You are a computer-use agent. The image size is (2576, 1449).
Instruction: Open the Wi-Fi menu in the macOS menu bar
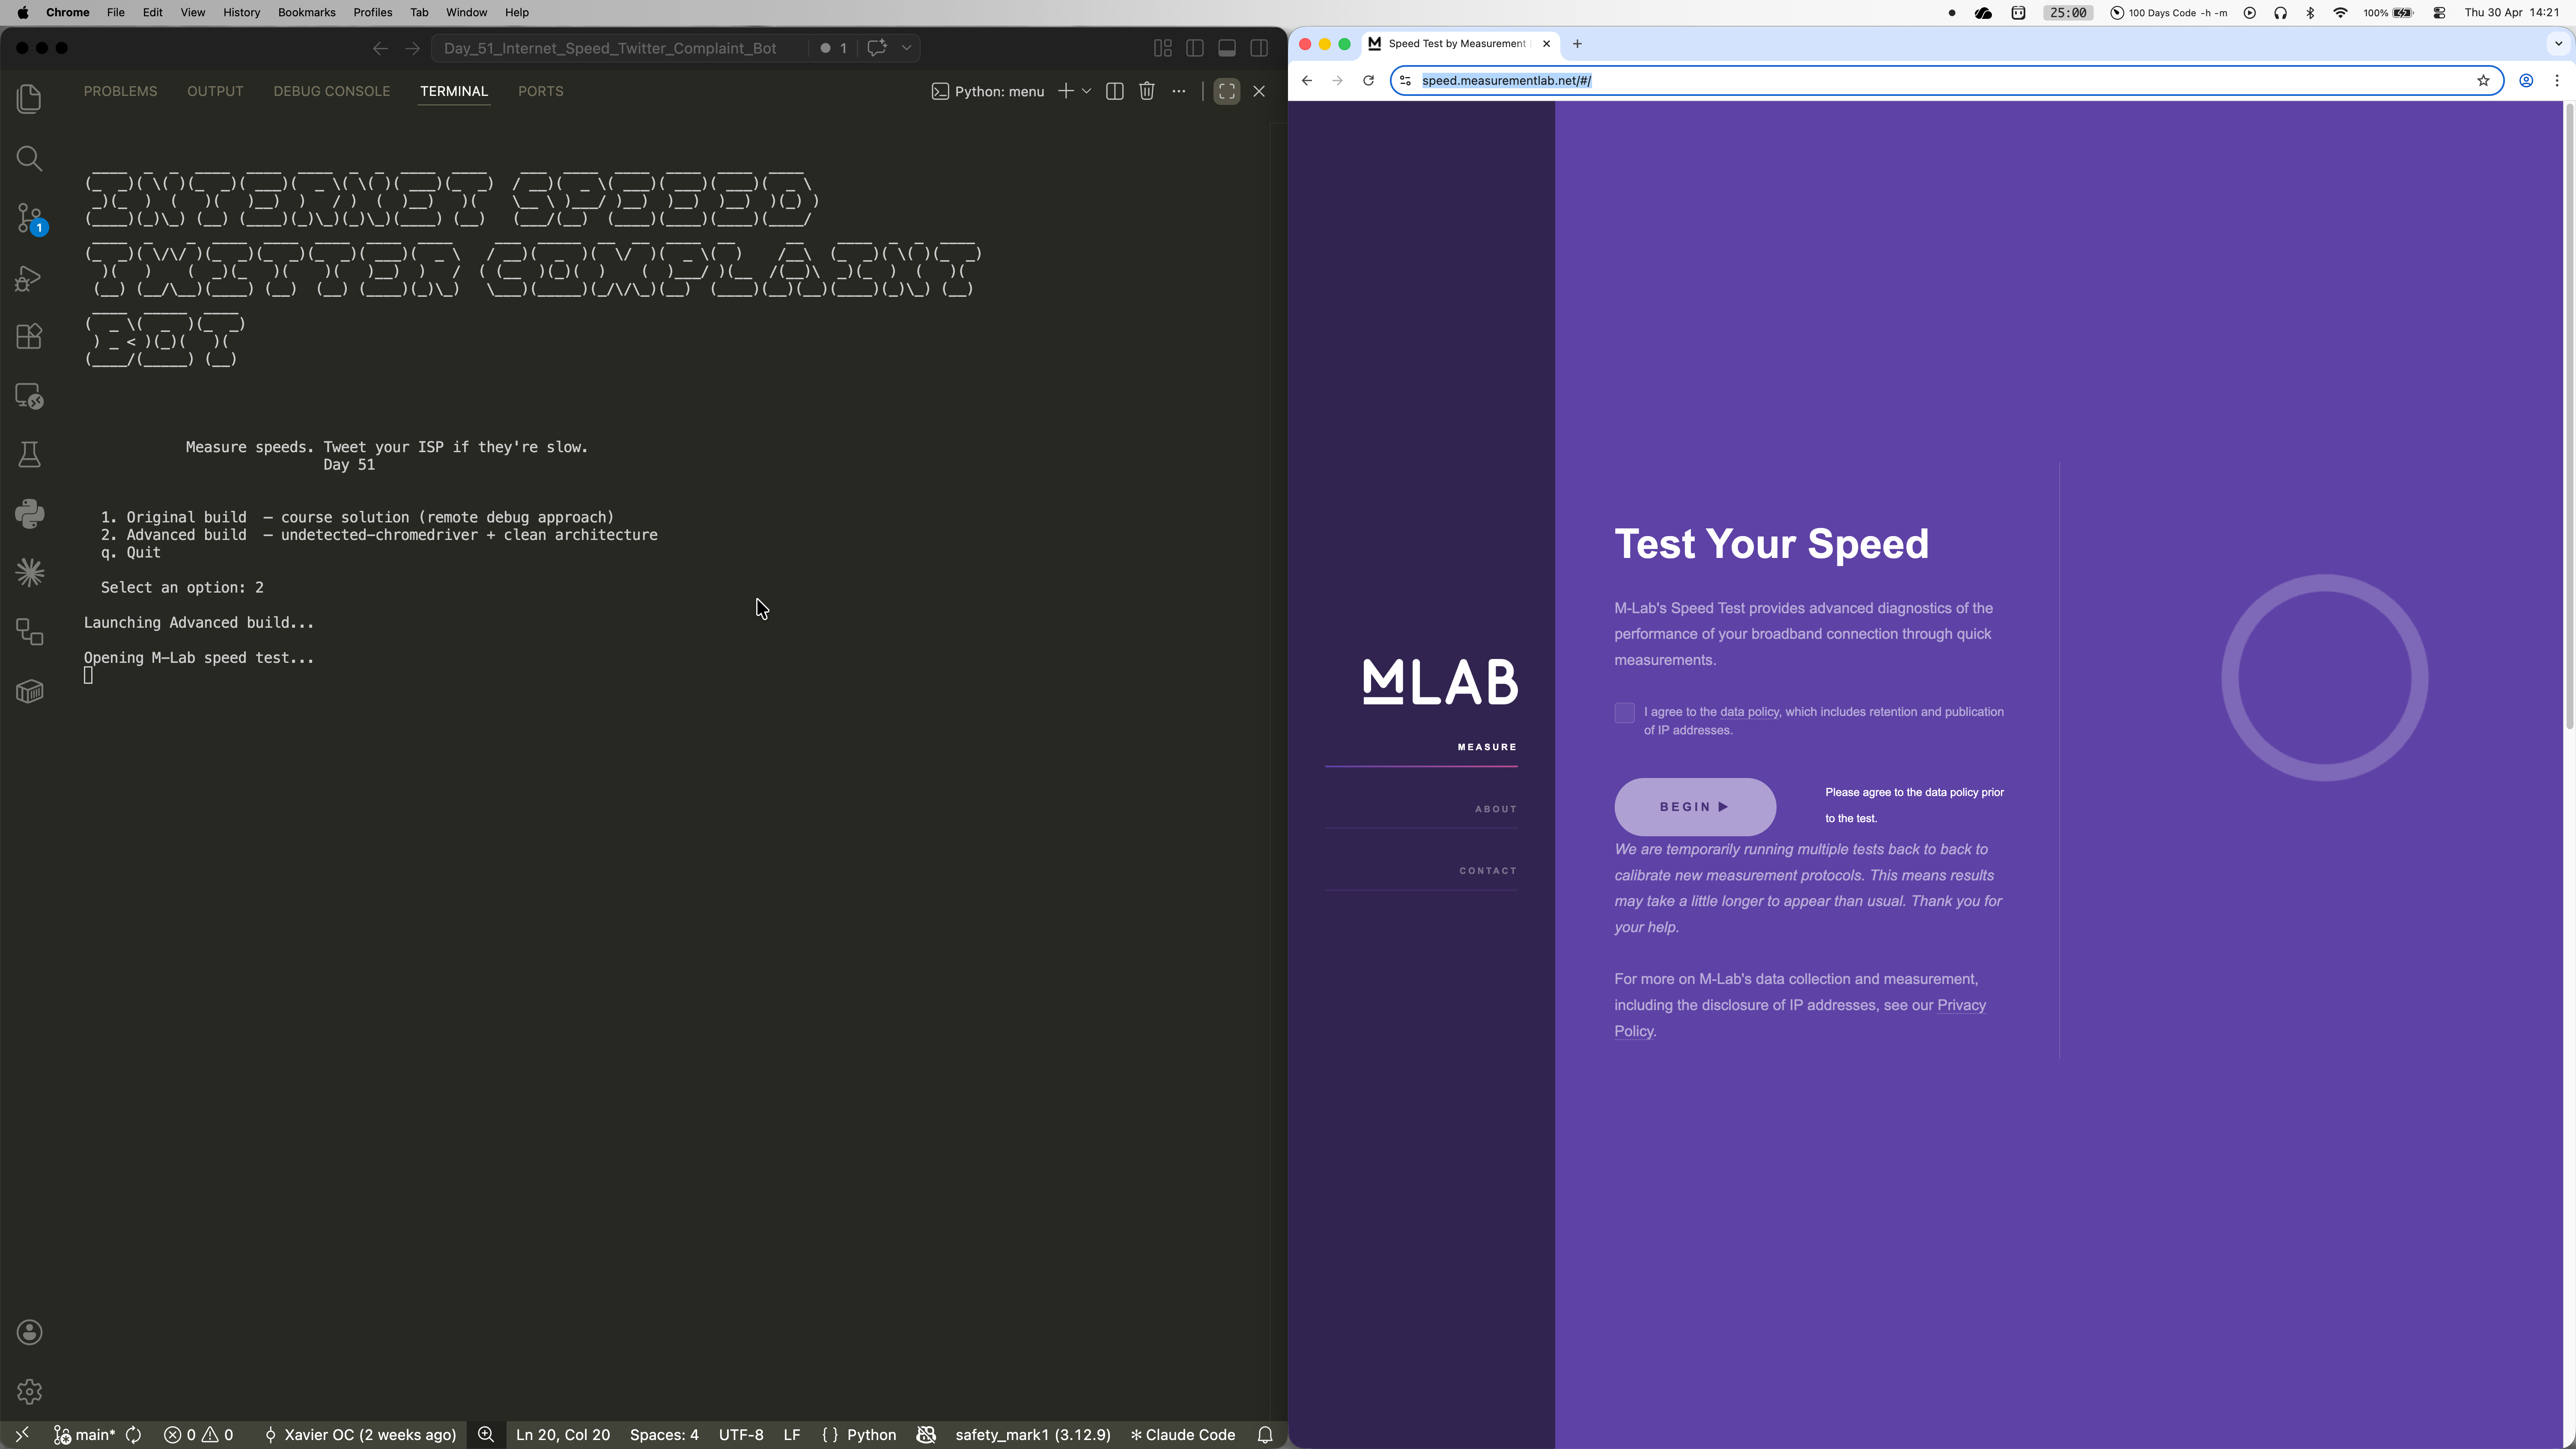2341,12
